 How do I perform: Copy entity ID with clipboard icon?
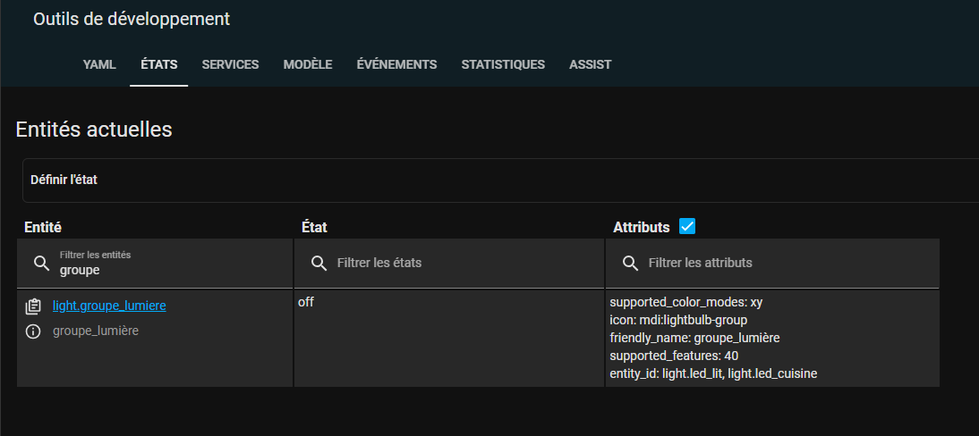pyautogui.click(x=33, y=306)
